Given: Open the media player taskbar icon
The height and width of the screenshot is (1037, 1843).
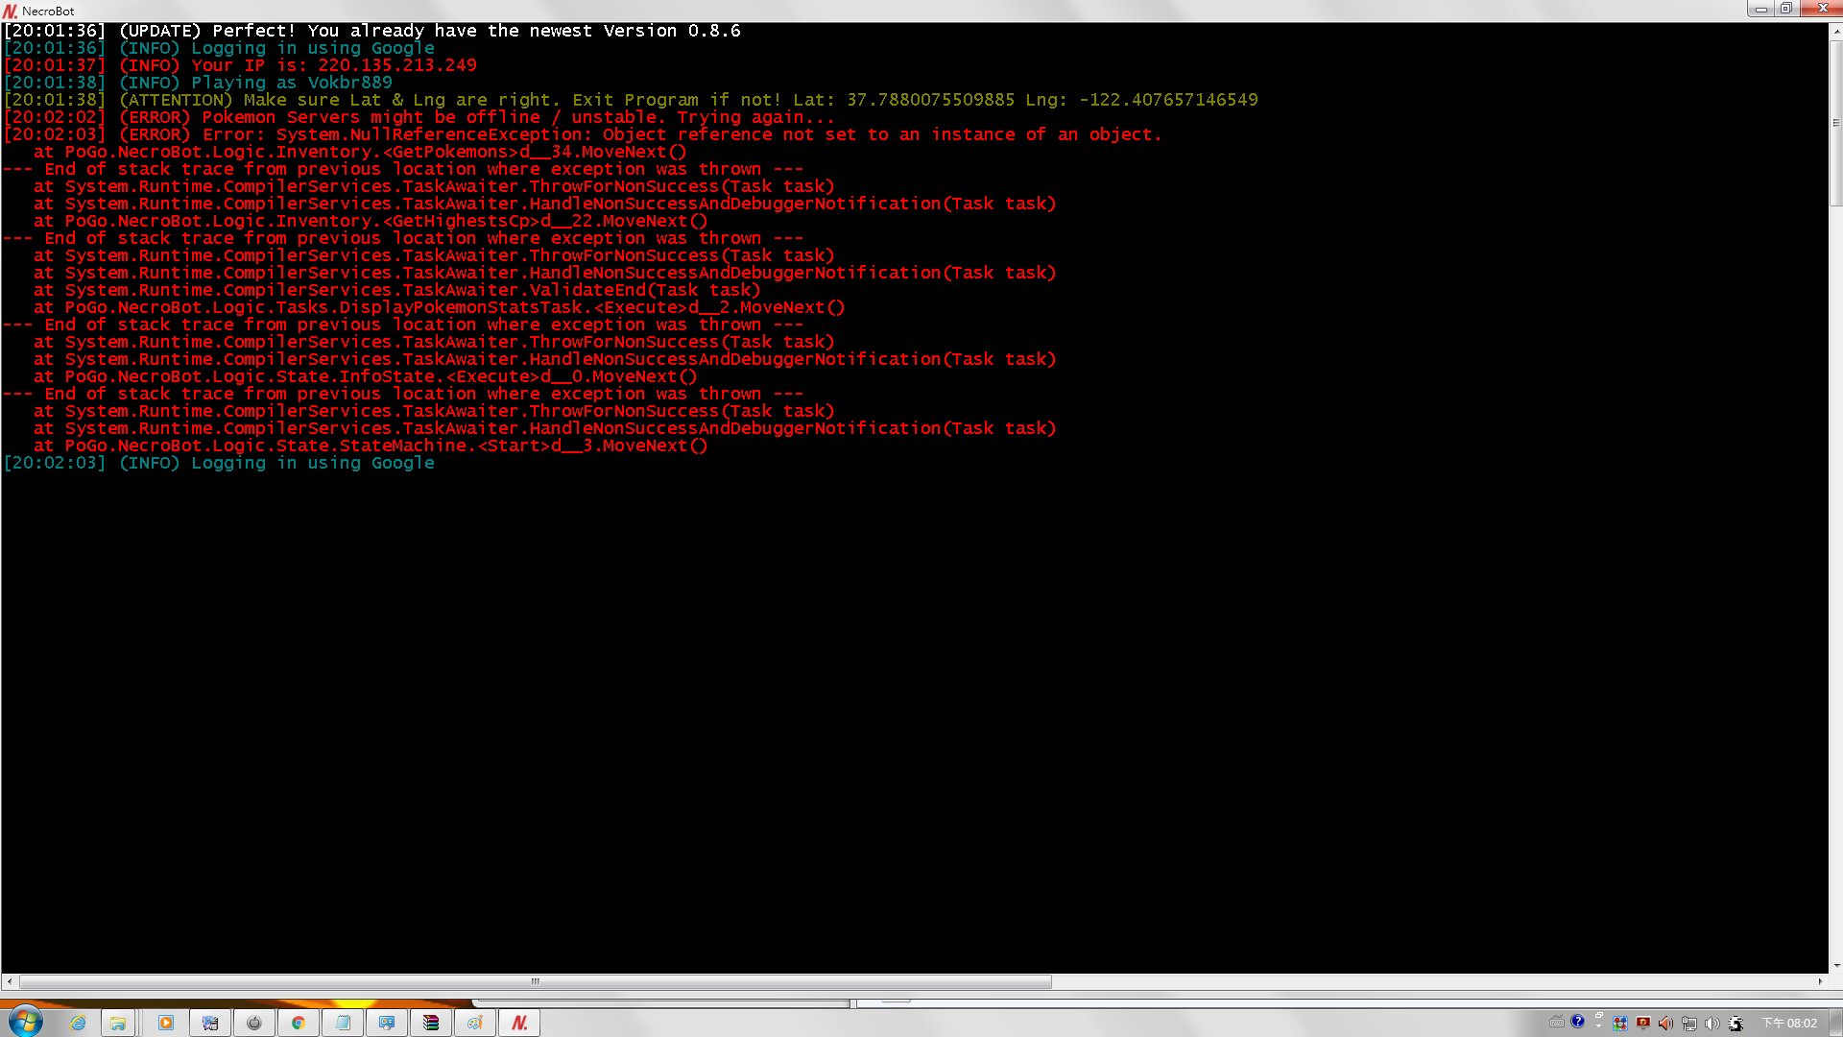Looking at the screenshot, I should pos(166,1023).
